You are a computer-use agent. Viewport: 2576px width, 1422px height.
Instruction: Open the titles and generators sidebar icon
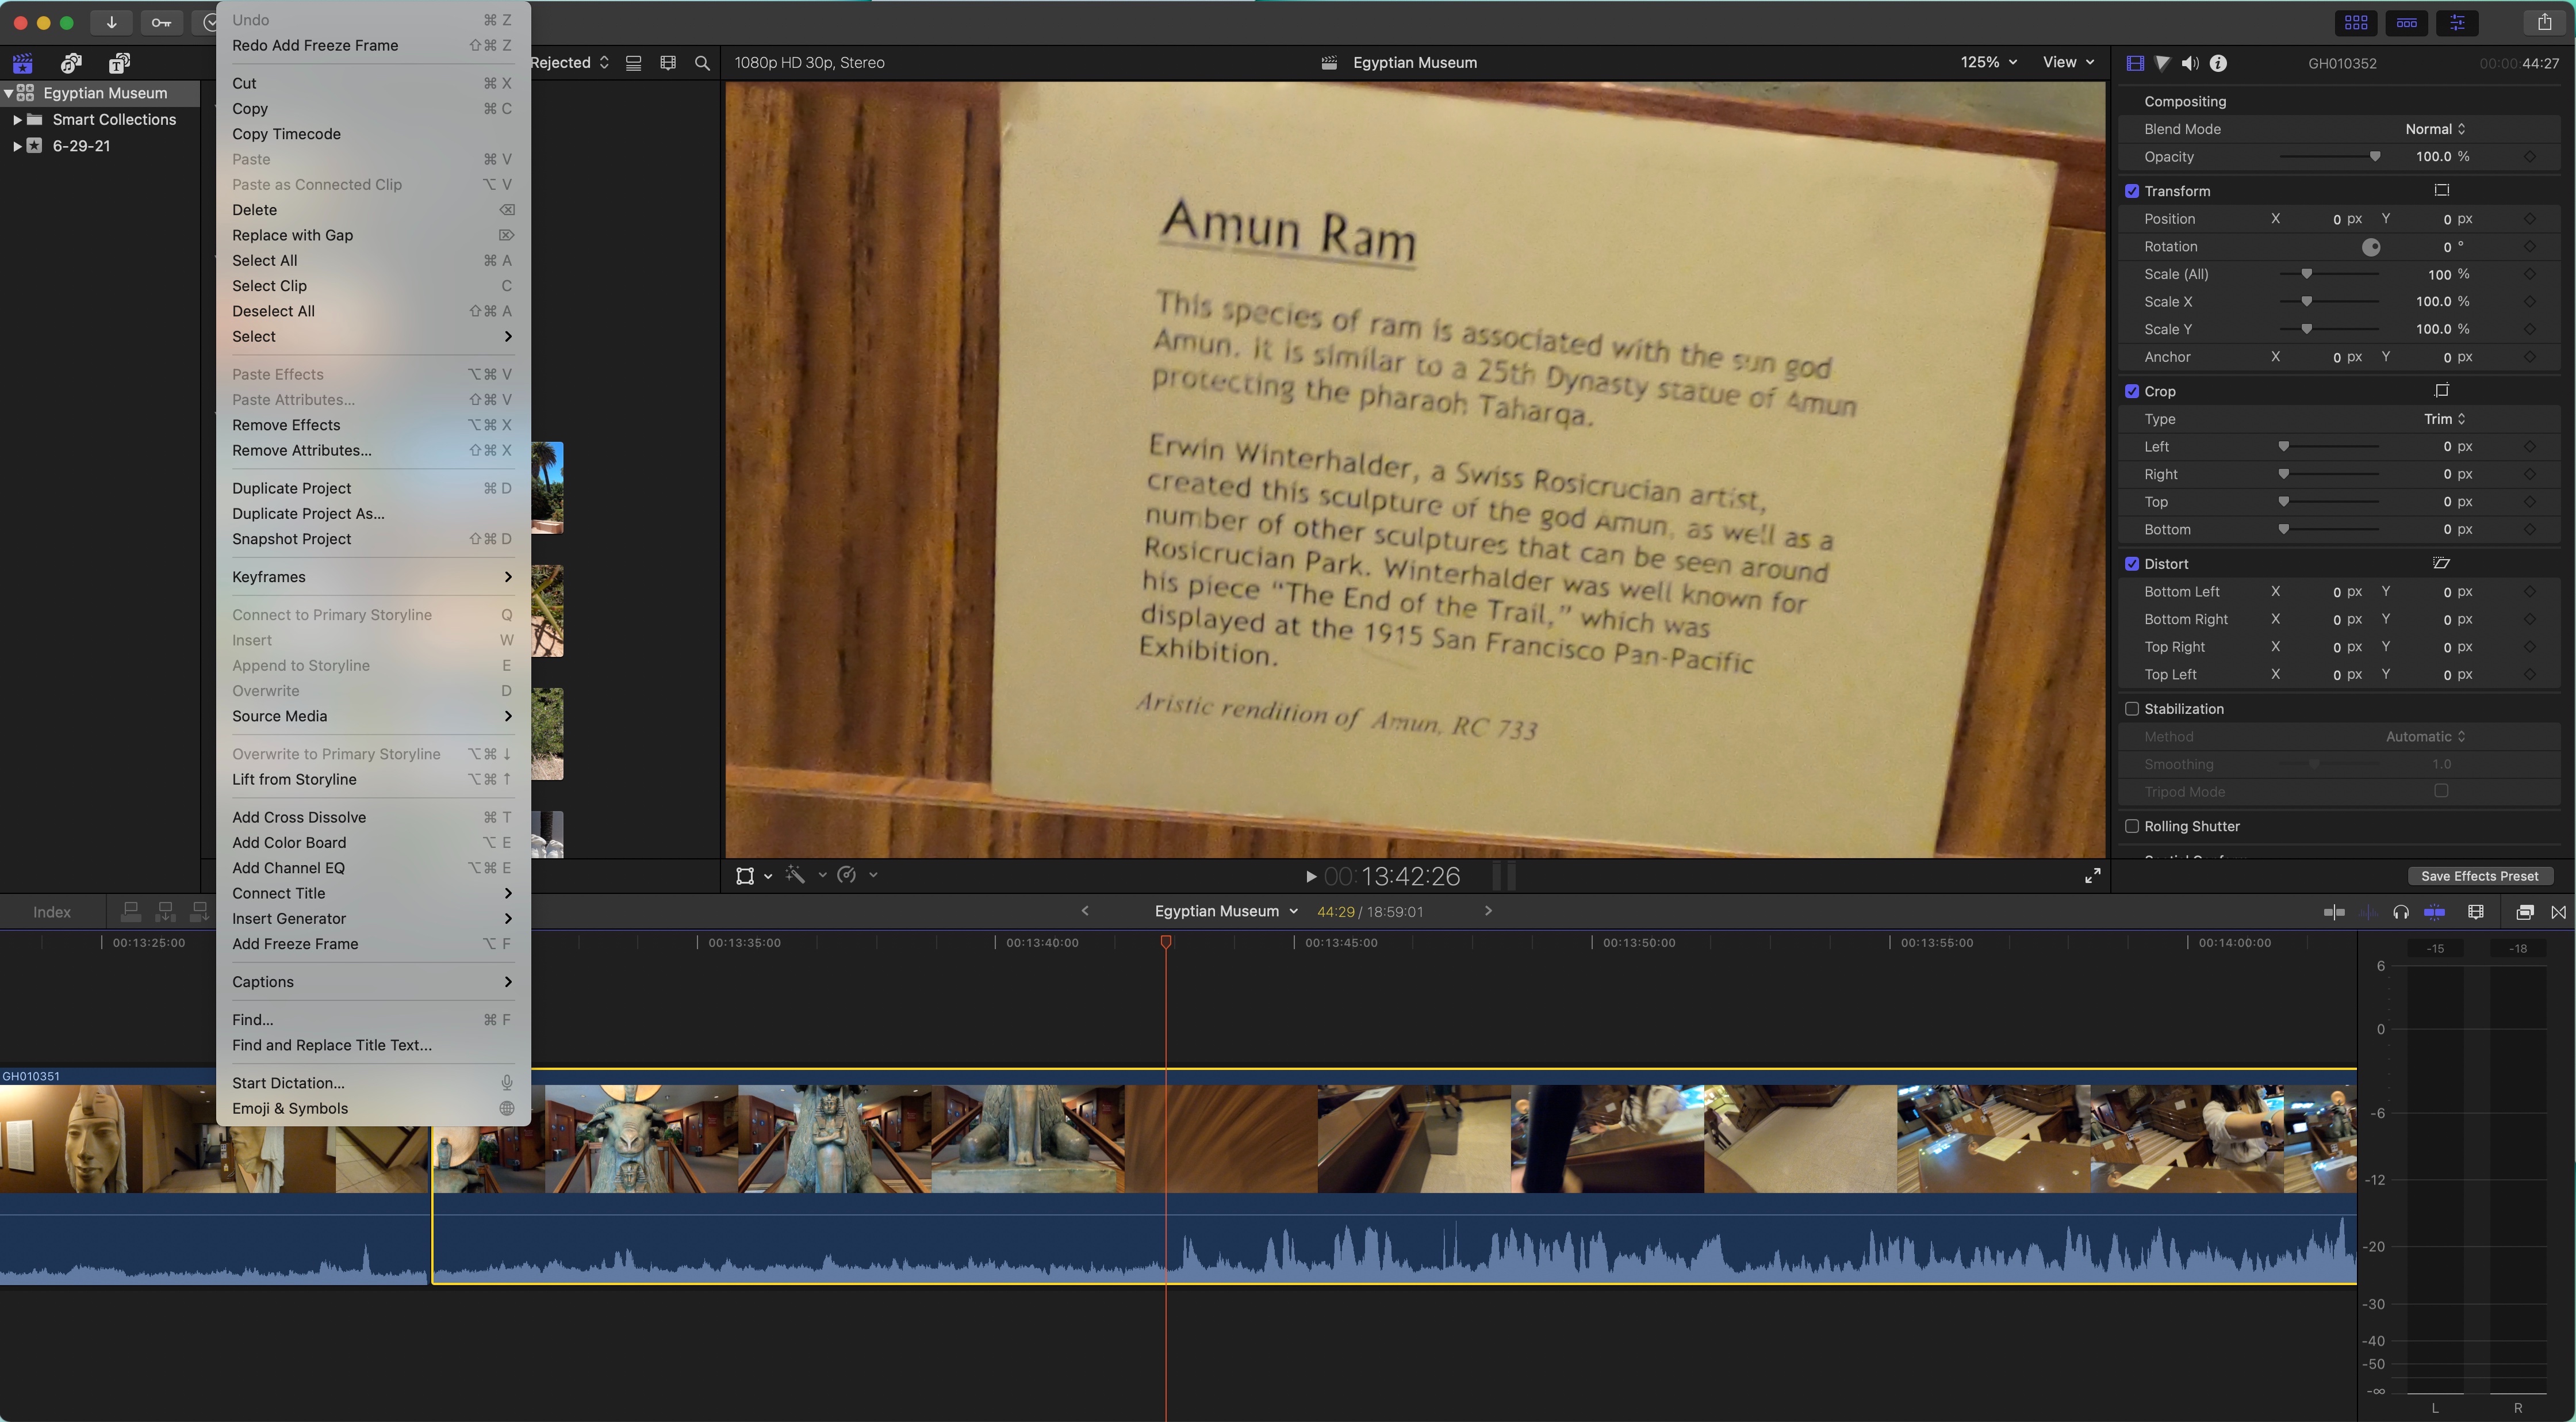(119, 63)
